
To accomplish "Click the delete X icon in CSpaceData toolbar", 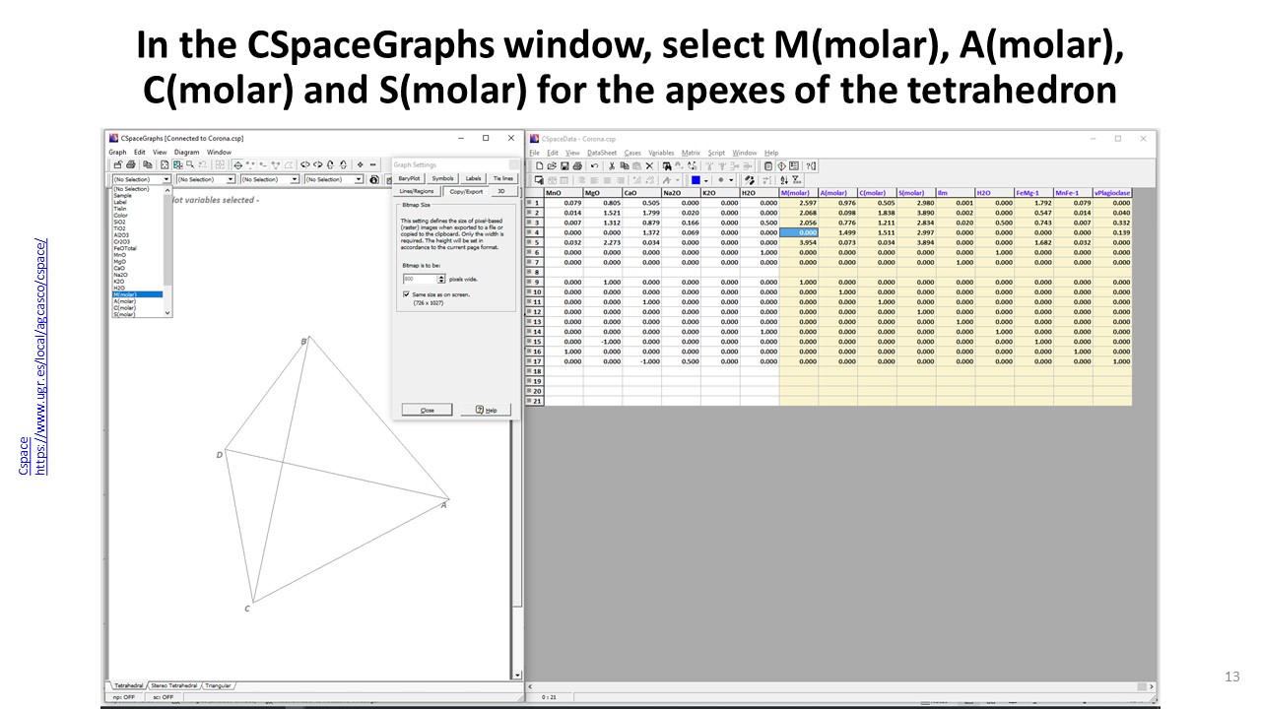I will click(649, 166).
